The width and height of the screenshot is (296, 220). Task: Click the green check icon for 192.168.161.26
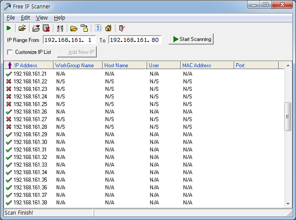point(9,112)
